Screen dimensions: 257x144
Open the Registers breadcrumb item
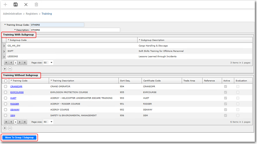(x=32, y=14)
